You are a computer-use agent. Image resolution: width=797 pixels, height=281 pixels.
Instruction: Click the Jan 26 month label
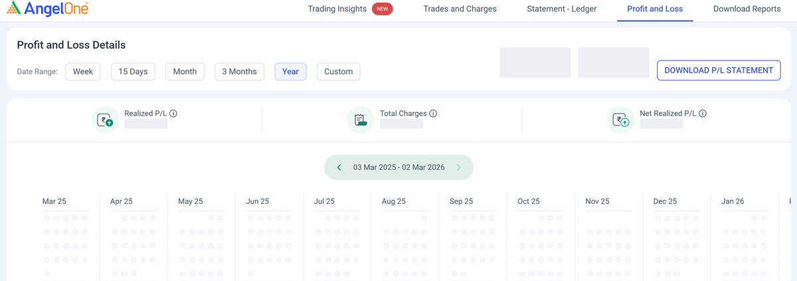pos(733,201)
